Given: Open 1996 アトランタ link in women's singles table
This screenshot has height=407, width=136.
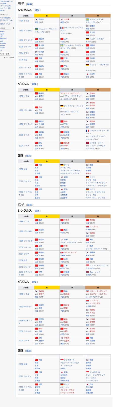Looking at the screenshot, I should [26, 241].
